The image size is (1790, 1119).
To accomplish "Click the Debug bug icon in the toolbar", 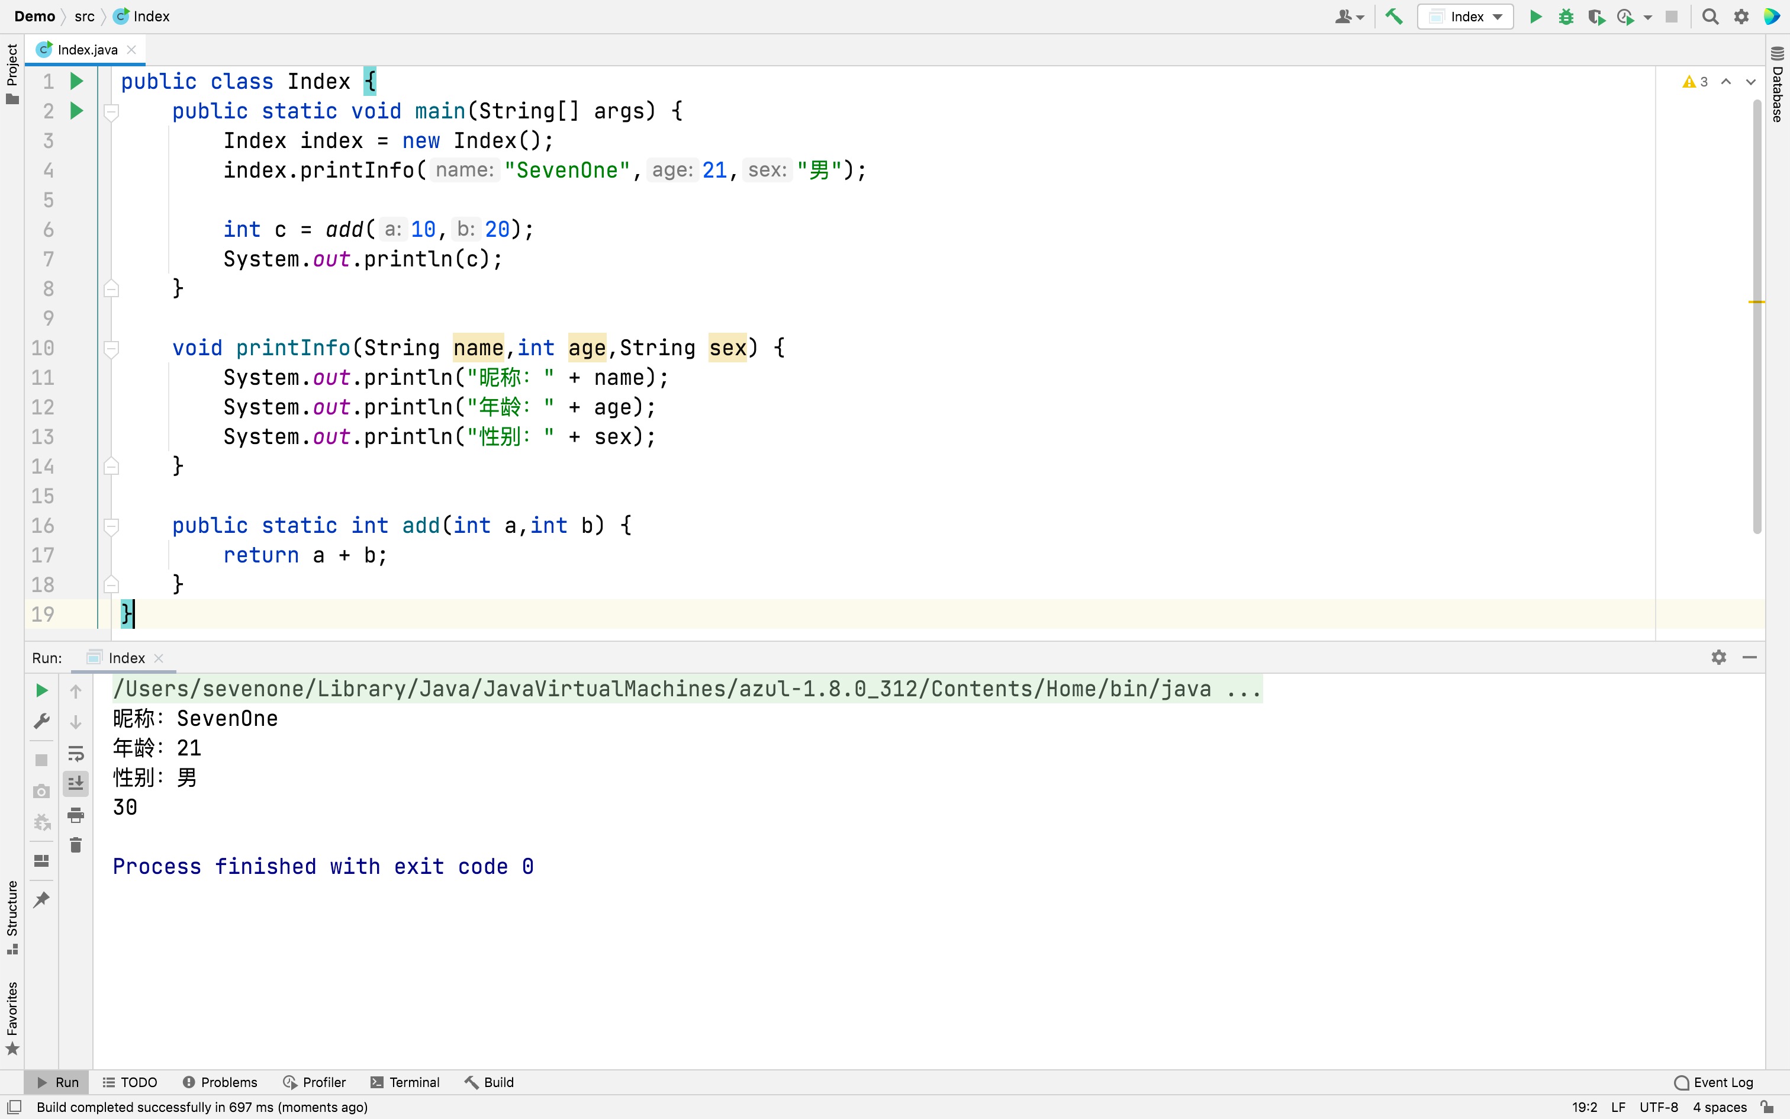I will click(1565, 17).
